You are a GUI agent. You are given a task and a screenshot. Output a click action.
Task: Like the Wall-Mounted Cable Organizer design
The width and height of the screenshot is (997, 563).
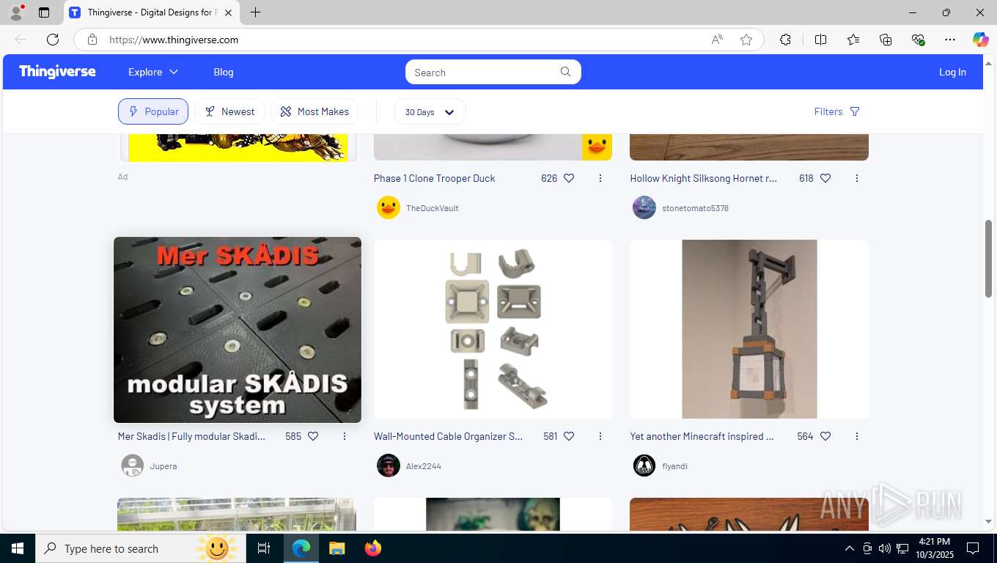tap(569, 436)
